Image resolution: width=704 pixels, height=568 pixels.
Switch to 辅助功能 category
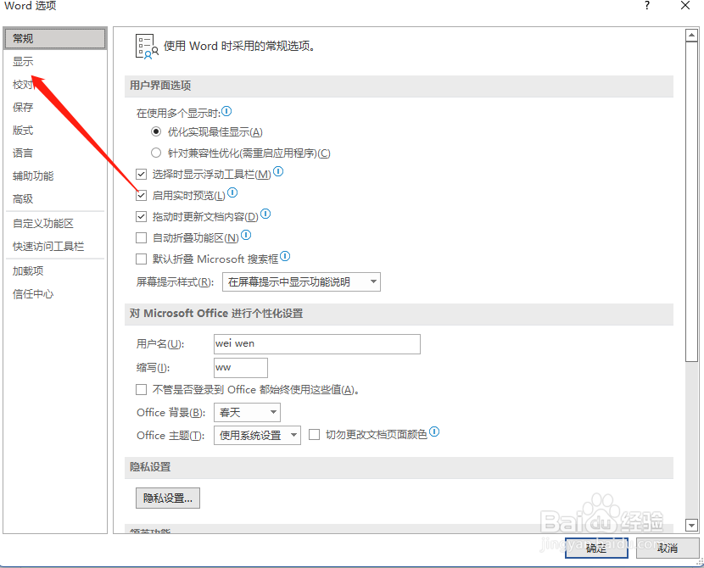[55, 175]
